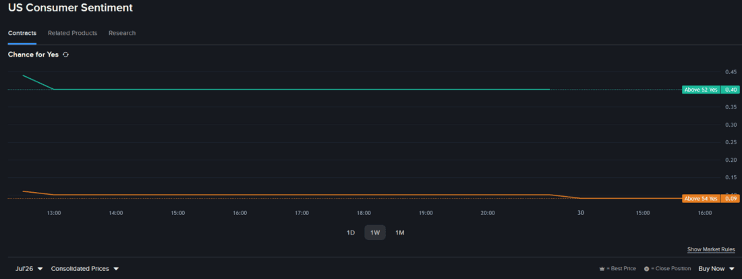Click the 30 date axis label

click(581, 213)
